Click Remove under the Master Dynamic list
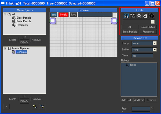Viewport: 161px width, 114px height. 36,99
